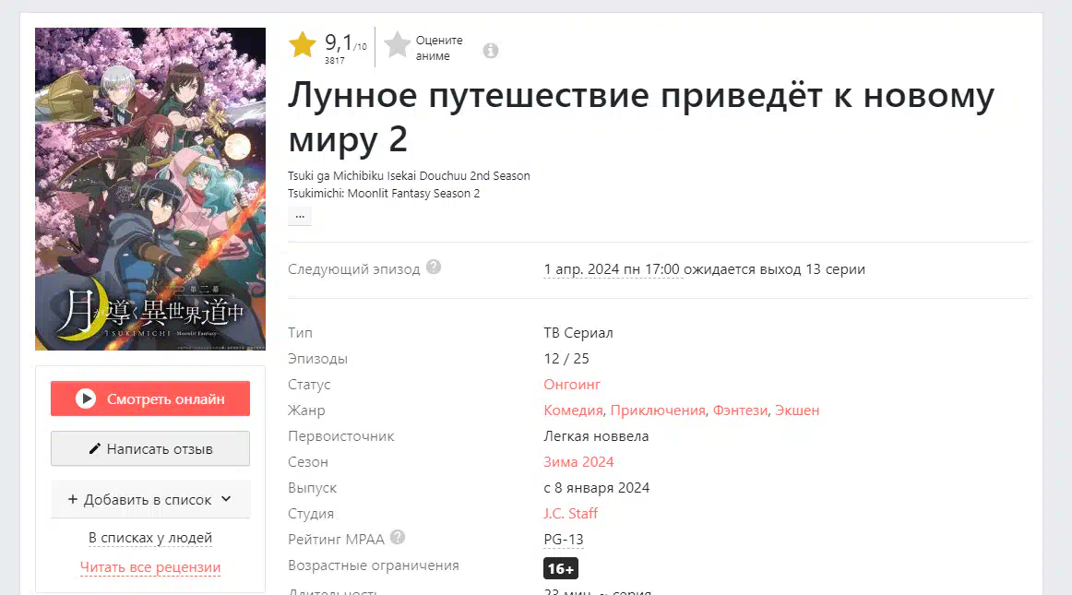Click the Статус label
This screenshot has height=595, width=1072.
coord(309,385)
